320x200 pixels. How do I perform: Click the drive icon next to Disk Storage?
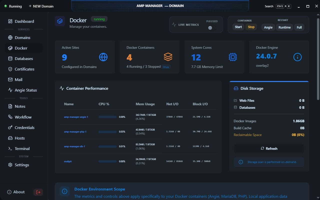236,88
